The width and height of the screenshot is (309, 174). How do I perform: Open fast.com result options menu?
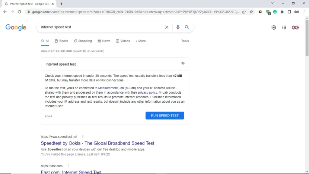(68, 166)
